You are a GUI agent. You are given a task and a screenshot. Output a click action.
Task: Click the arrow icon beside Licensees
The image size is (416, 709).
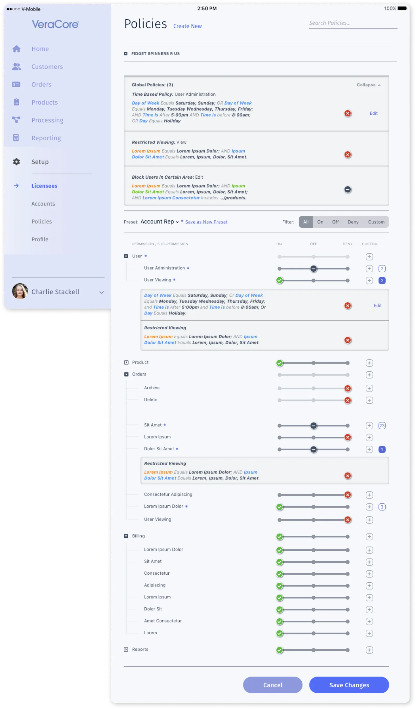click(x=16, y=186)
